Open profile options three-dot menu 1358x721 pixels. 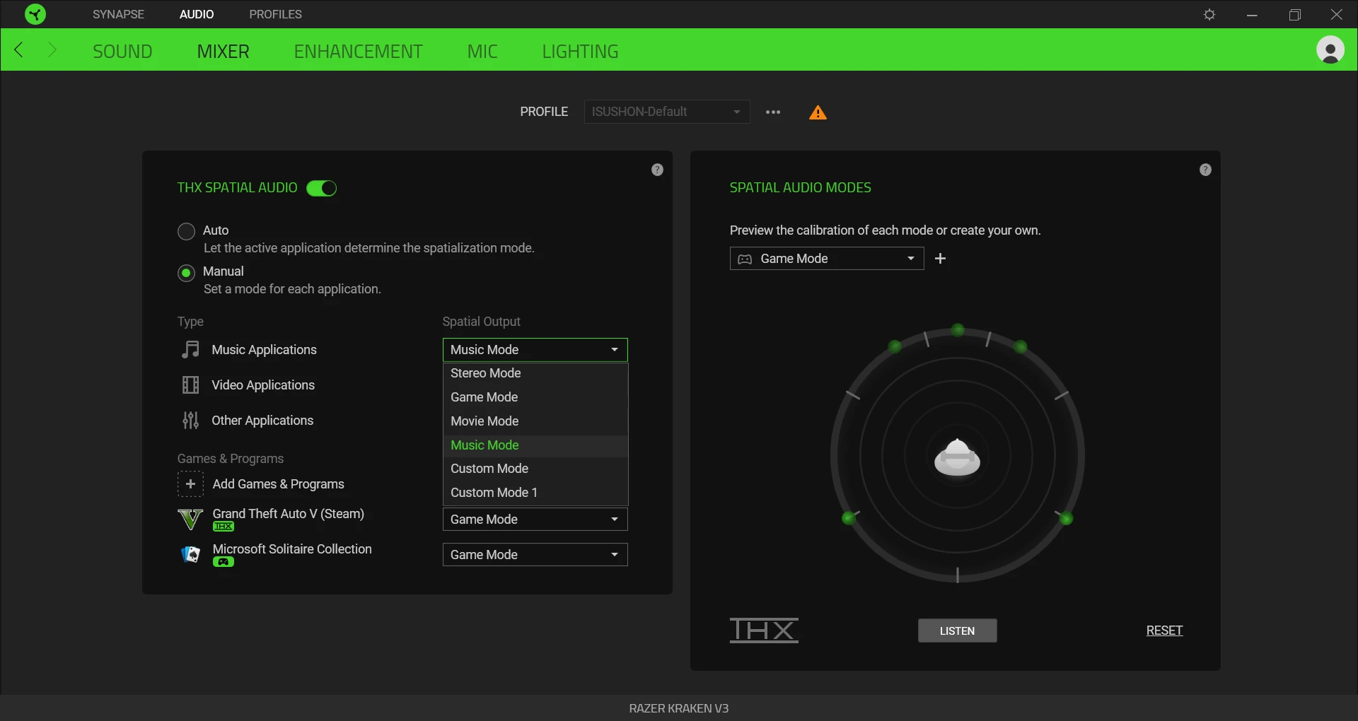tap(773, 112)
